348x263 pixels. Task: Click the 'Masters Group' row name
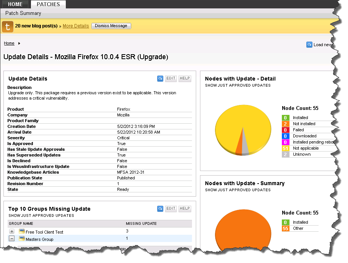(39, 239)
